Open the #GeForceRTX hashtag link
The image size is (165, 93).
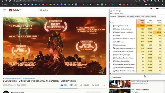pyautogui.click(x=18, y=79)
